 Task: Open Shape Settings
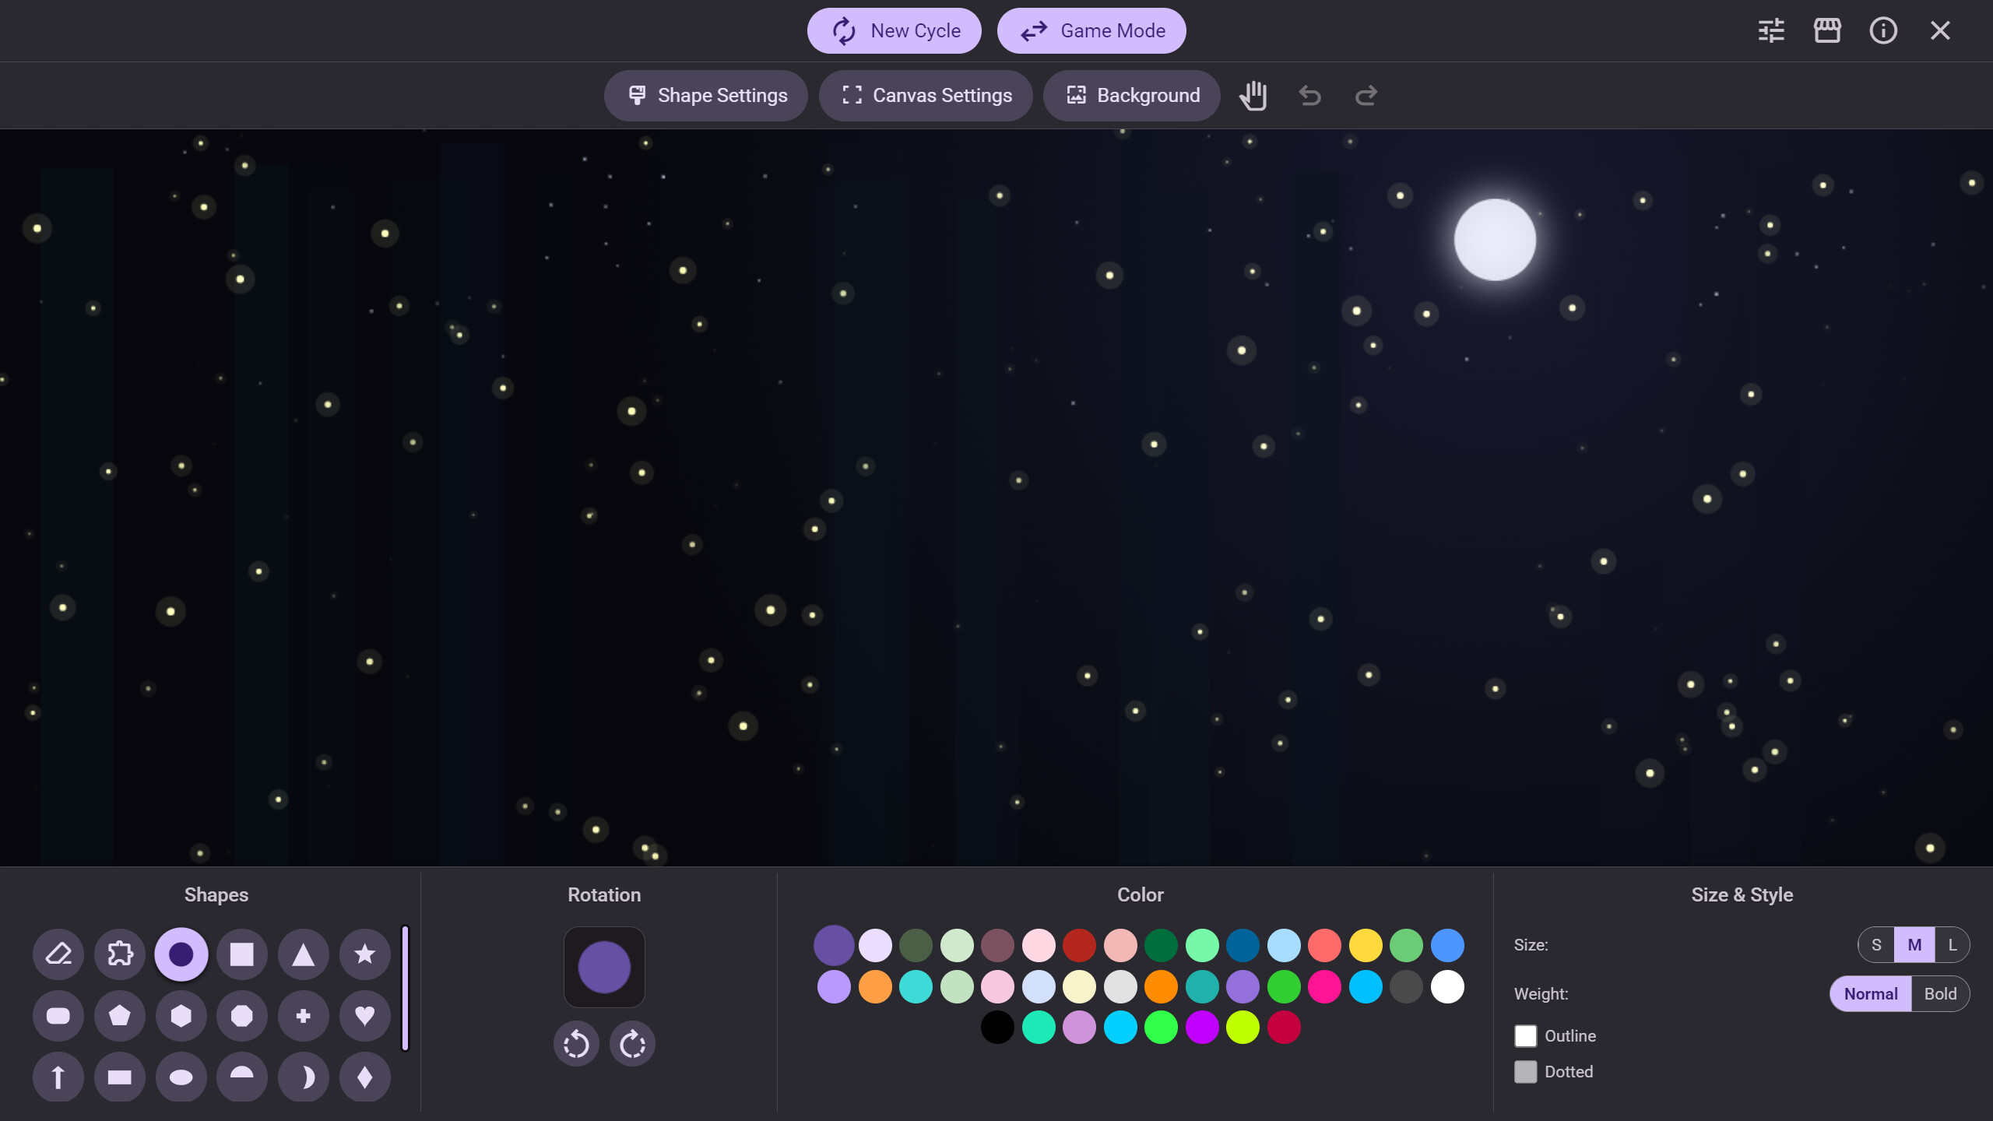tap(705, 95)
